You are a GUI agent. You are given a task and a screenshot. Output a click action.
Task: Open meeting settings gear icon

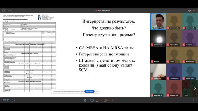coord(190,10)
